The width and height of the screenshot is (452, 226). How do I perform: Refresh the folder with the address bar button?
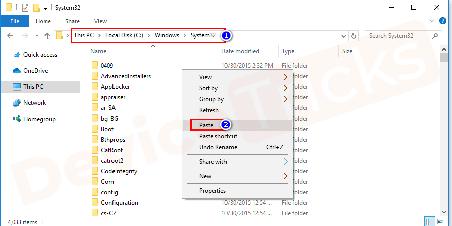pos(353,36)
